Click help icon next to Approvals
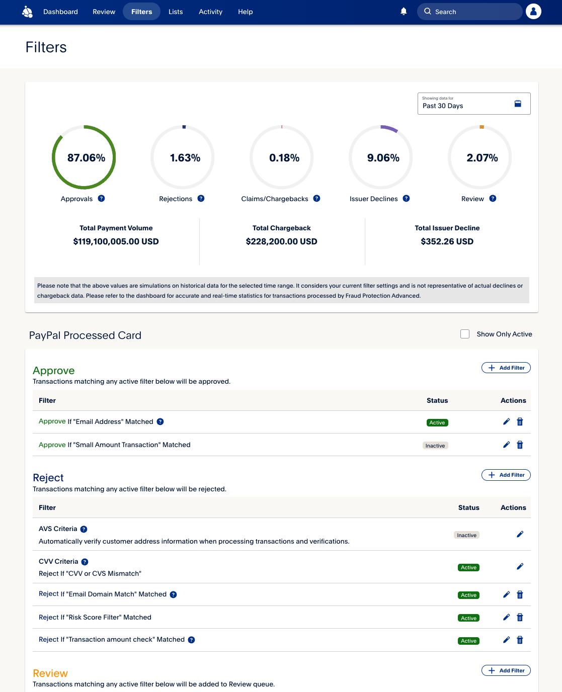Viewport: 562px width, 692px height. tap(102, 199)
